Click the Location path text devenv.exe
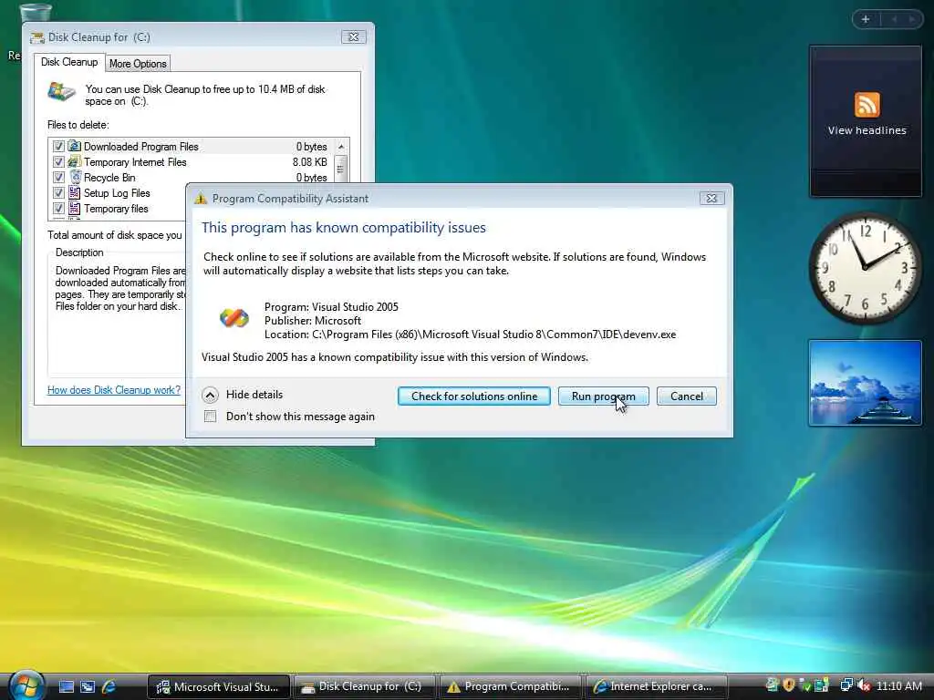The width and height of the screenshot is (934, 700). point(470,335)
